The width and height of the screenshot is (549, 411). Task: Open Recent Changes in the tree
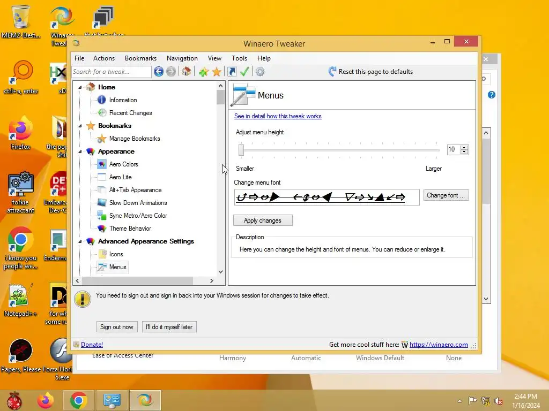[x=130, y=113]
